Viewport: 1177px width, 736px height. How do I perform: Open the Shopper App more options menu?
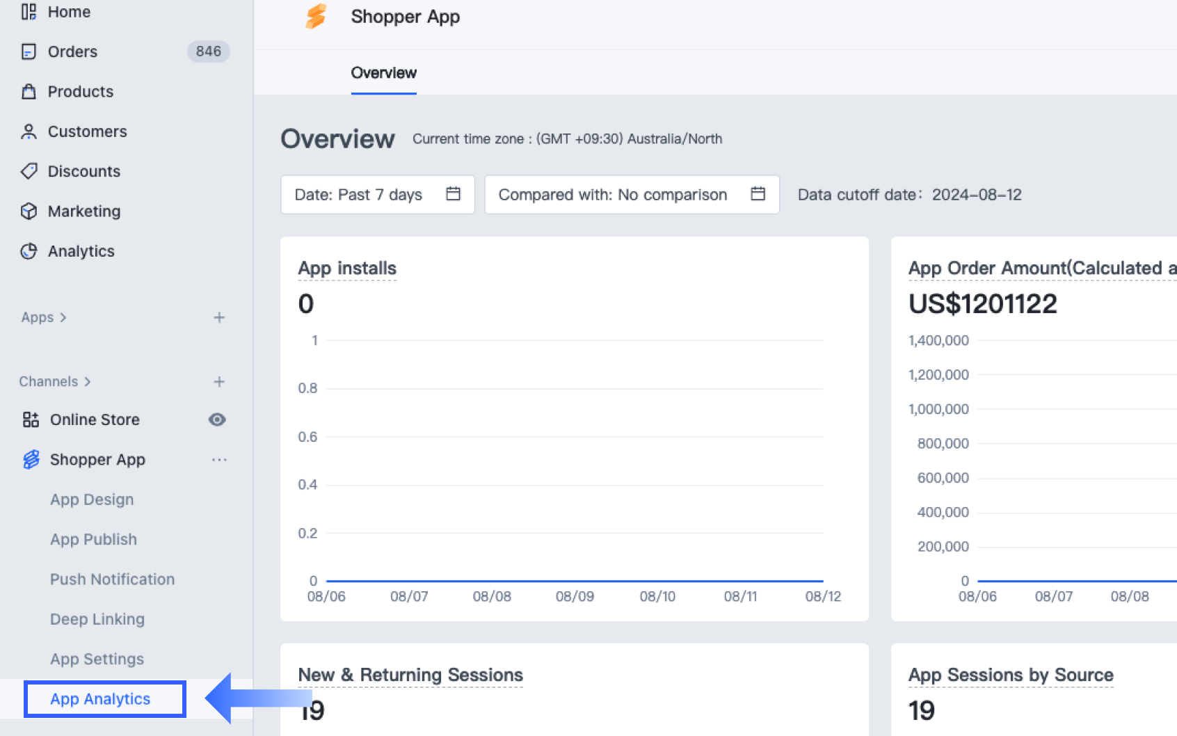(219, 459)
